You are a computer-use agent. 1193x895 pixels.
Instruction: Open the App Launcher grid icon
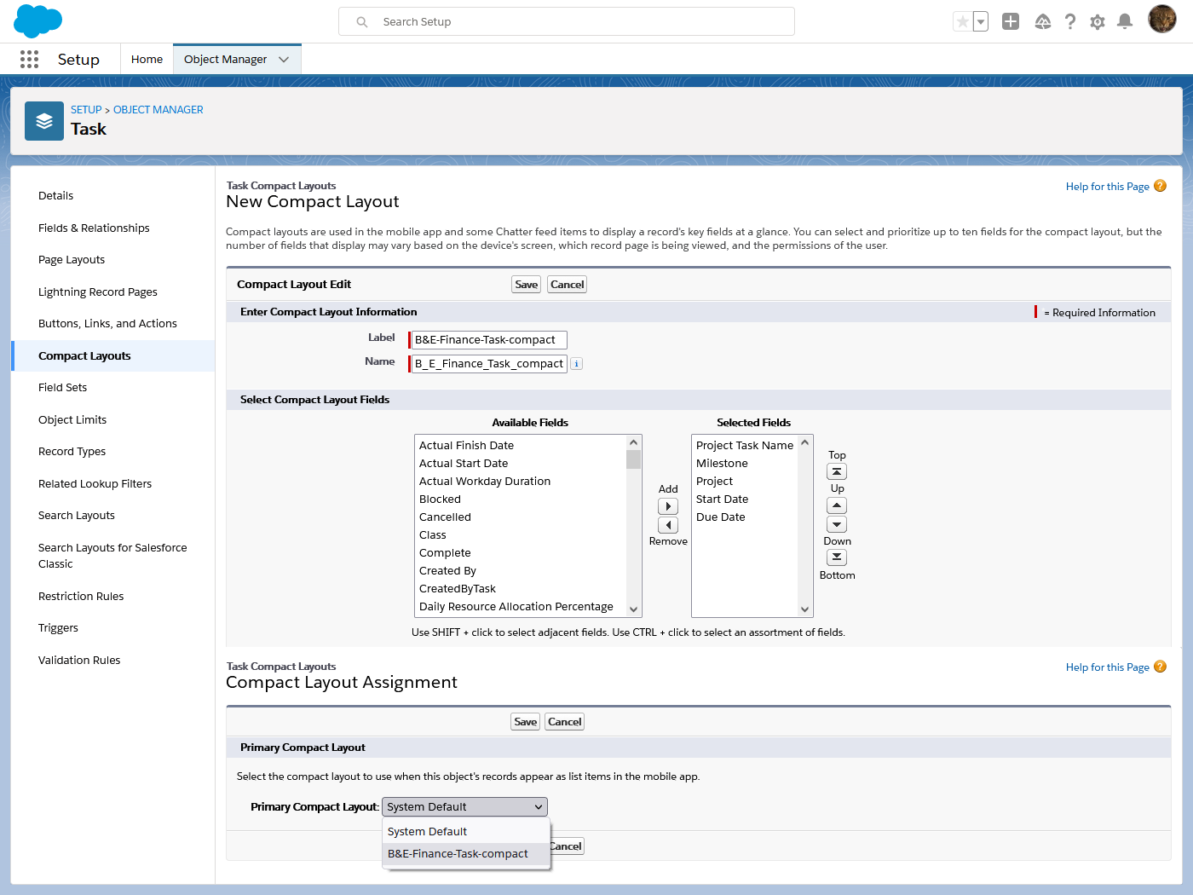pyautogui.click(x=29, y=59)
